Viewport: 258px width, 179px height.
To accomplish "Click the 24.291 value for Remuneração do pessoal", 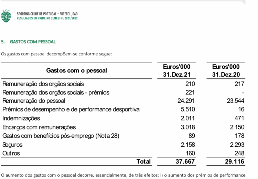I will click(x=186, y=101).
